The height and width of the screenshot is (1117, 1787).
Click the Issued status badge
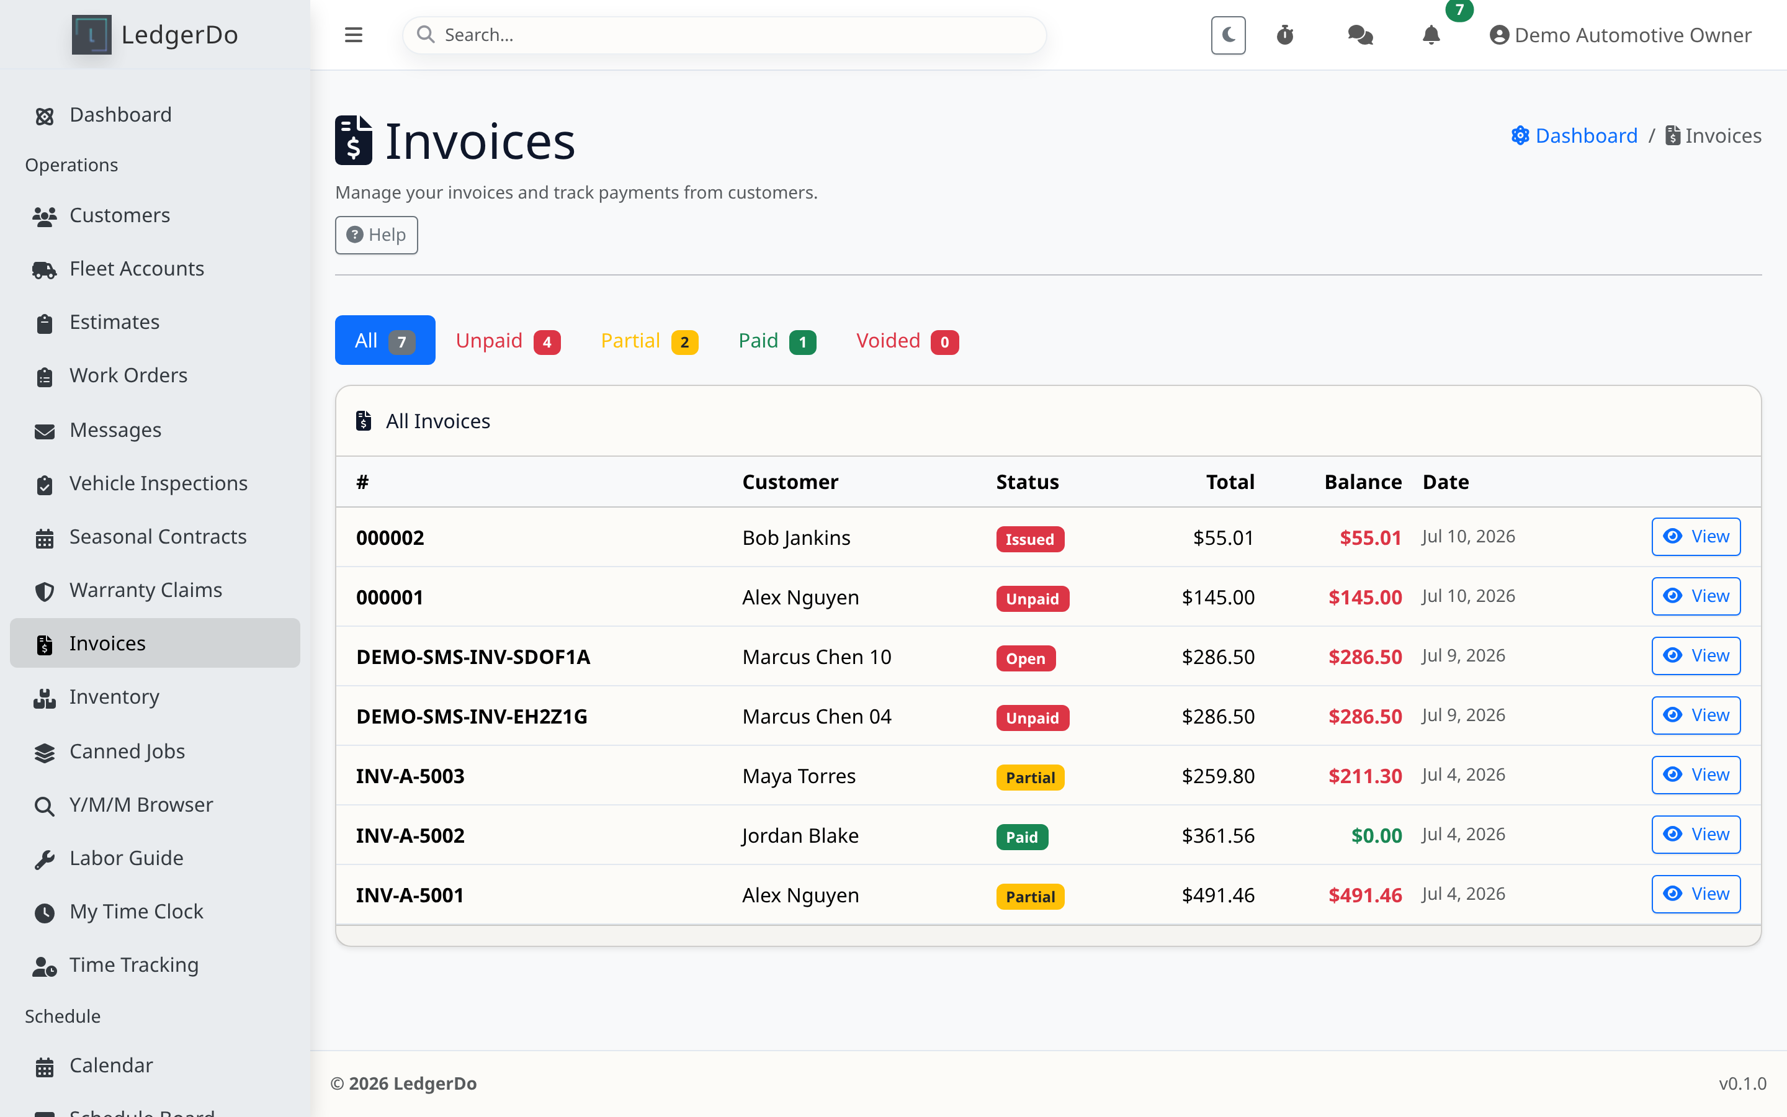point(1029,539)
